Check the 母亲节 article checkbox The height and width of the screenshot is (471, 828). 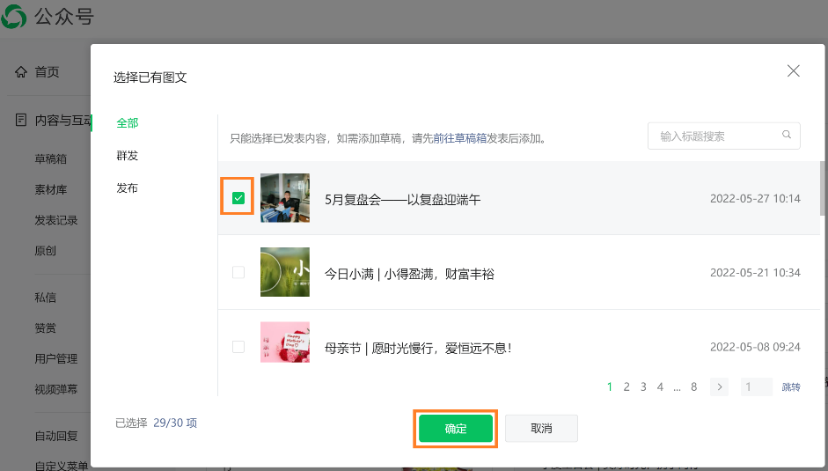238,347
